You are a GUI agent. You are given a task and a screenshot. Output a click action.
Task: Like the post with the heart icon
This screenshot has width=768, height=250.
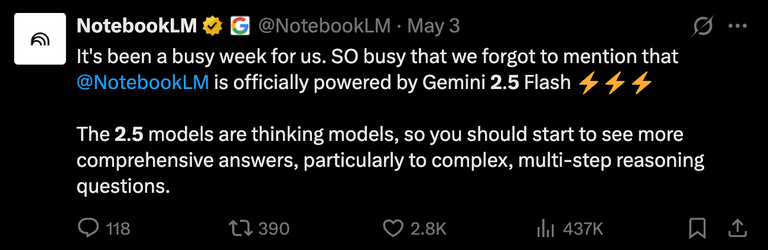tap(393, 228)
